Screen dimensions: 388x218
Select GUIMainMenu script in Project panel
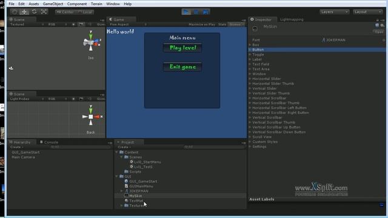coord(141,186)
